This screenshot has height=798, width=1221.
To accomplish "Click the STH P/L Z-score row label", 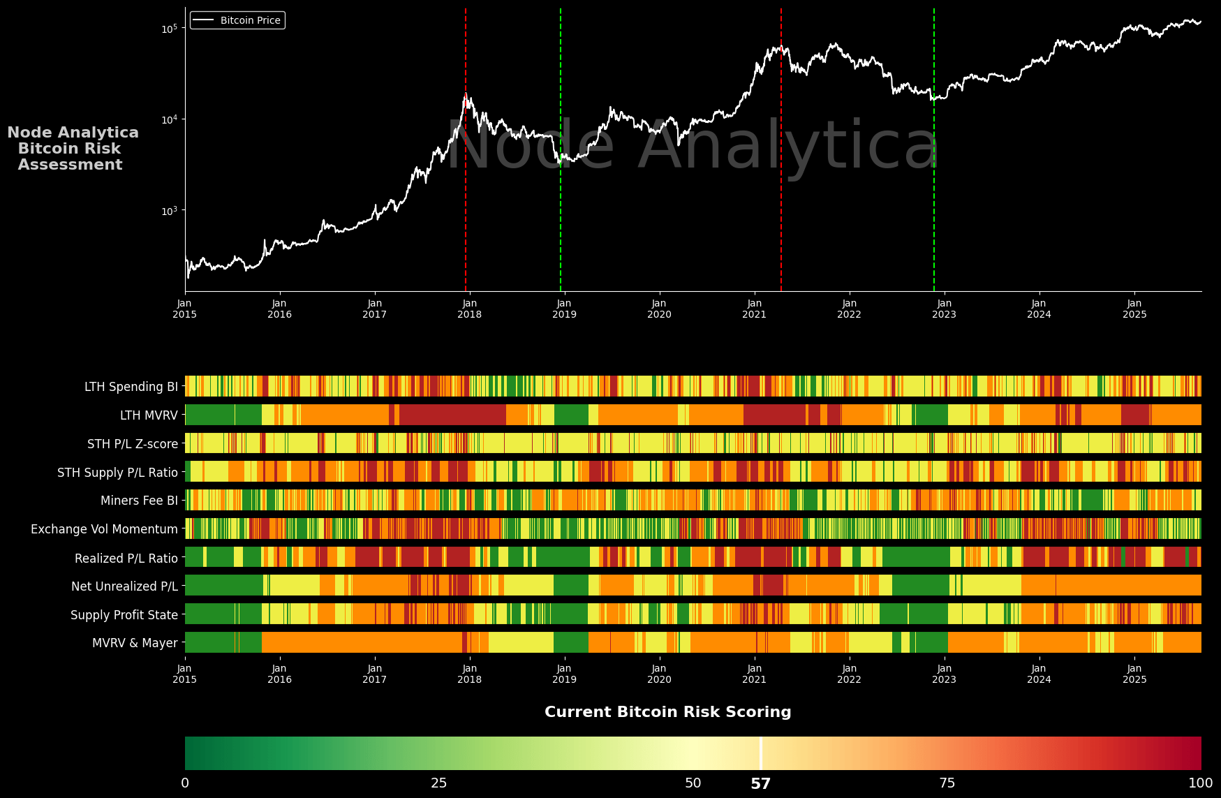I will [133, 443].
